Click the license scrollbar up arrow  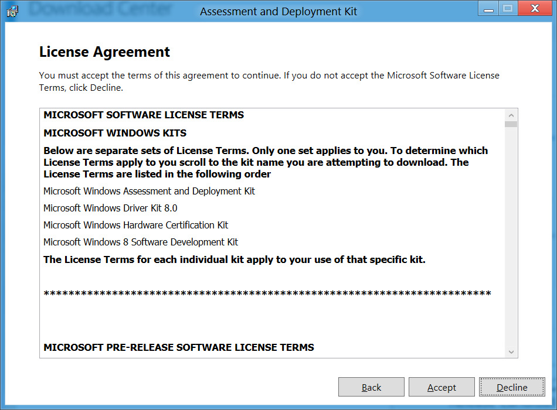pos(511,115)
